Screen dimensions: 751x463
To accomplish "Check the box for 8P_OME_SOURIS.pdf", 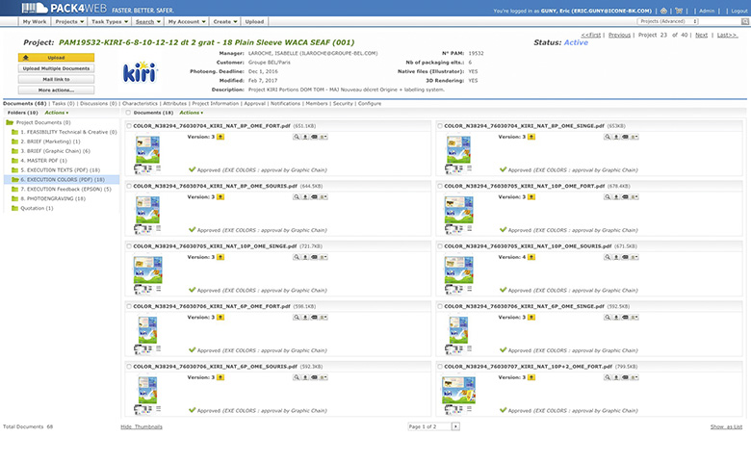I will (129, 186).
